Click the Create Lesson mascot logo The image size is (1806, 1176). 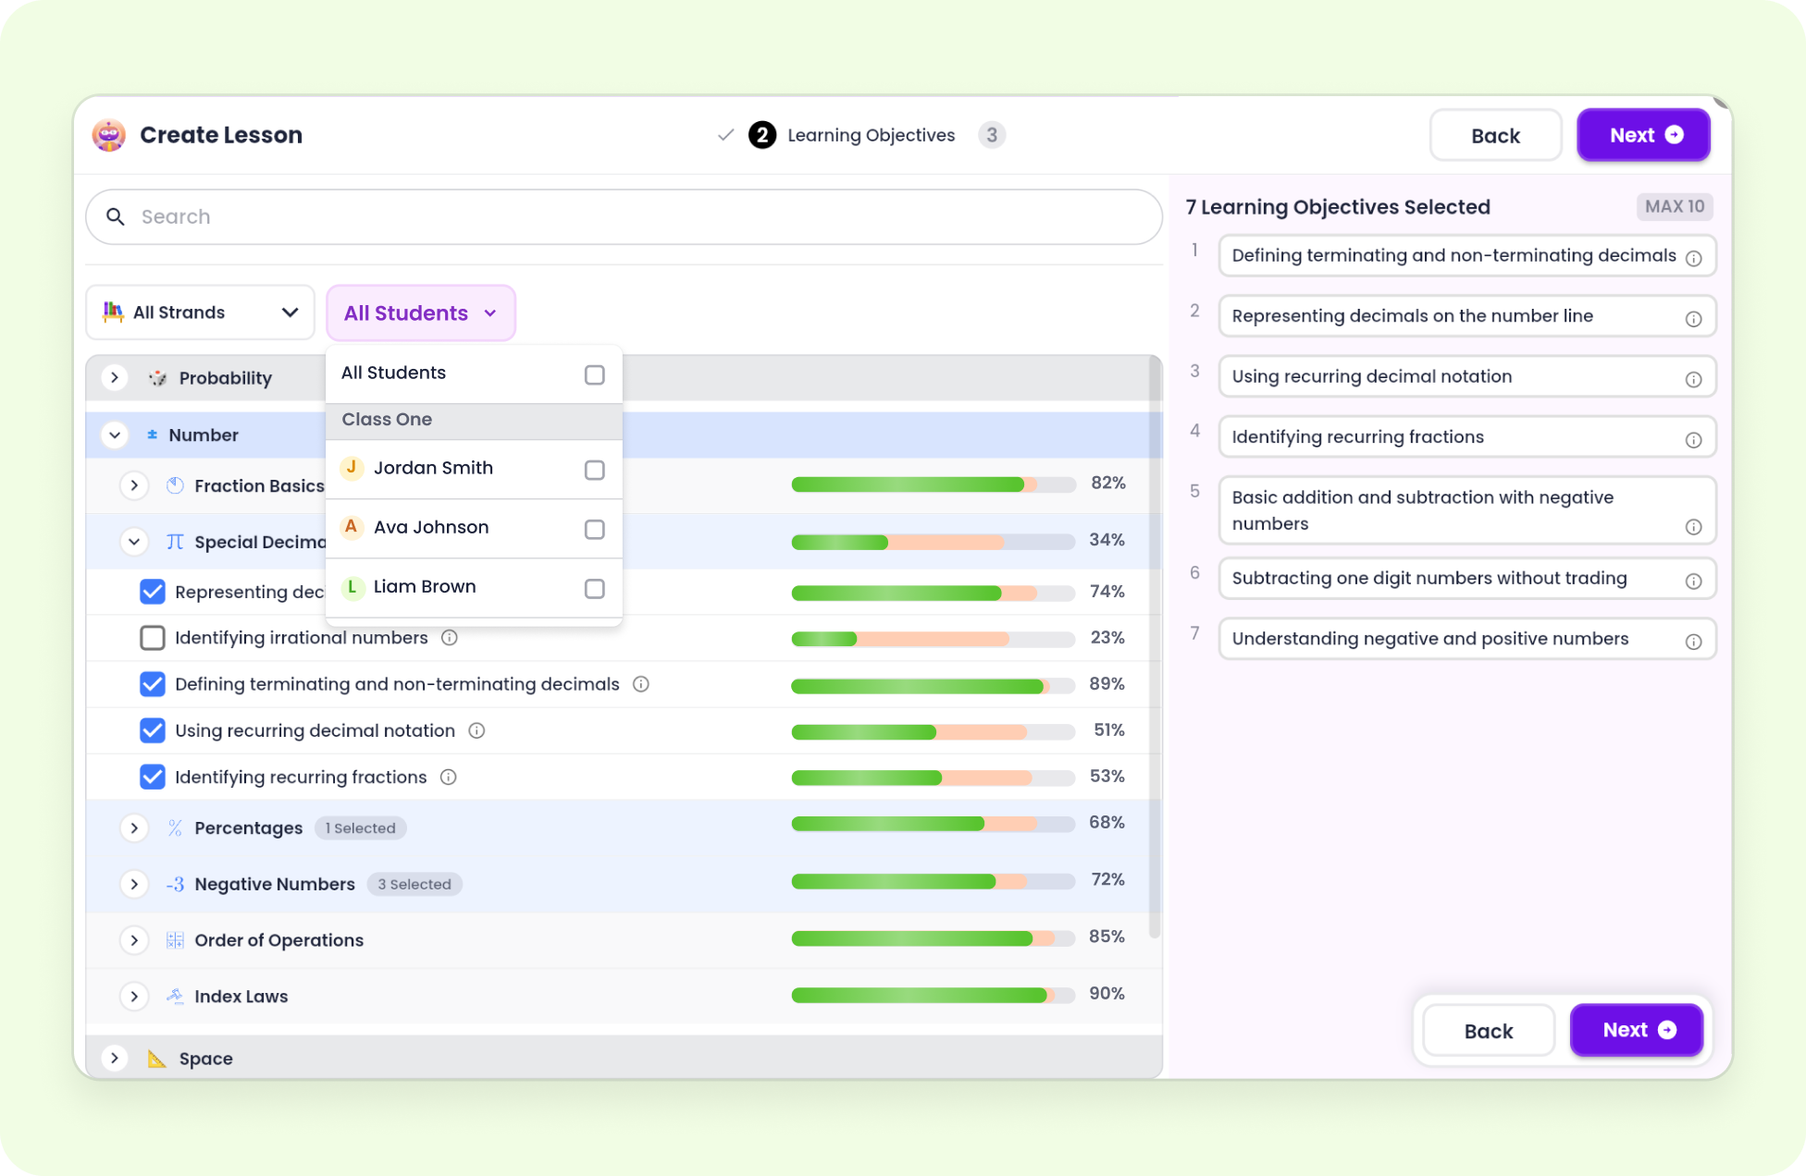109,135
